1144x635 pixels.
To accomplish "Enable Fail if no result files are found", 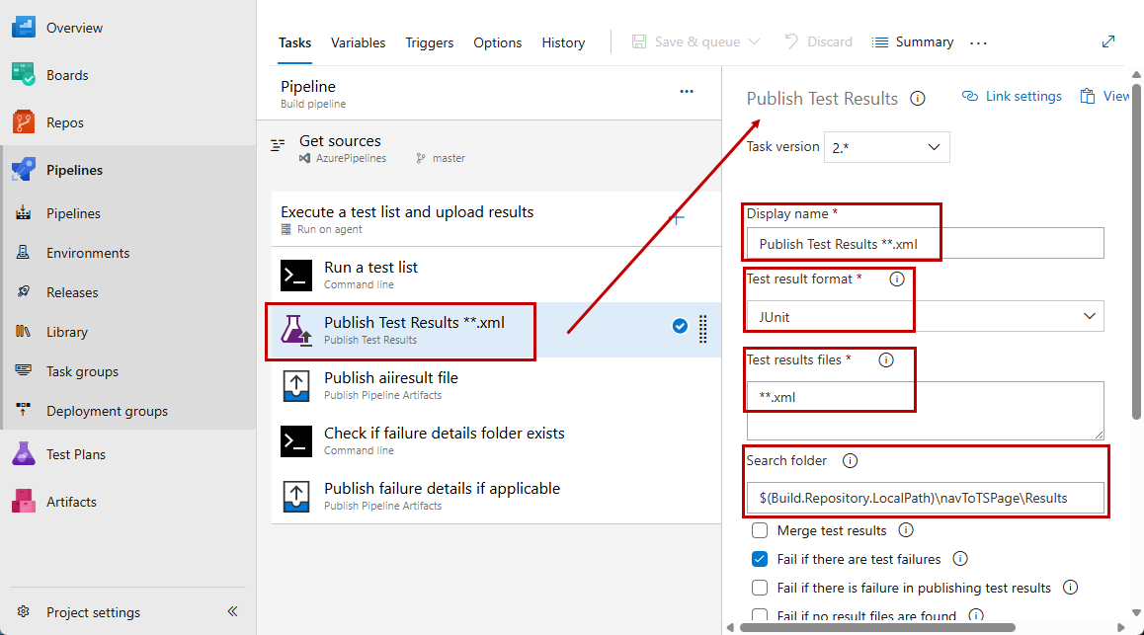I will pos(760,615).
